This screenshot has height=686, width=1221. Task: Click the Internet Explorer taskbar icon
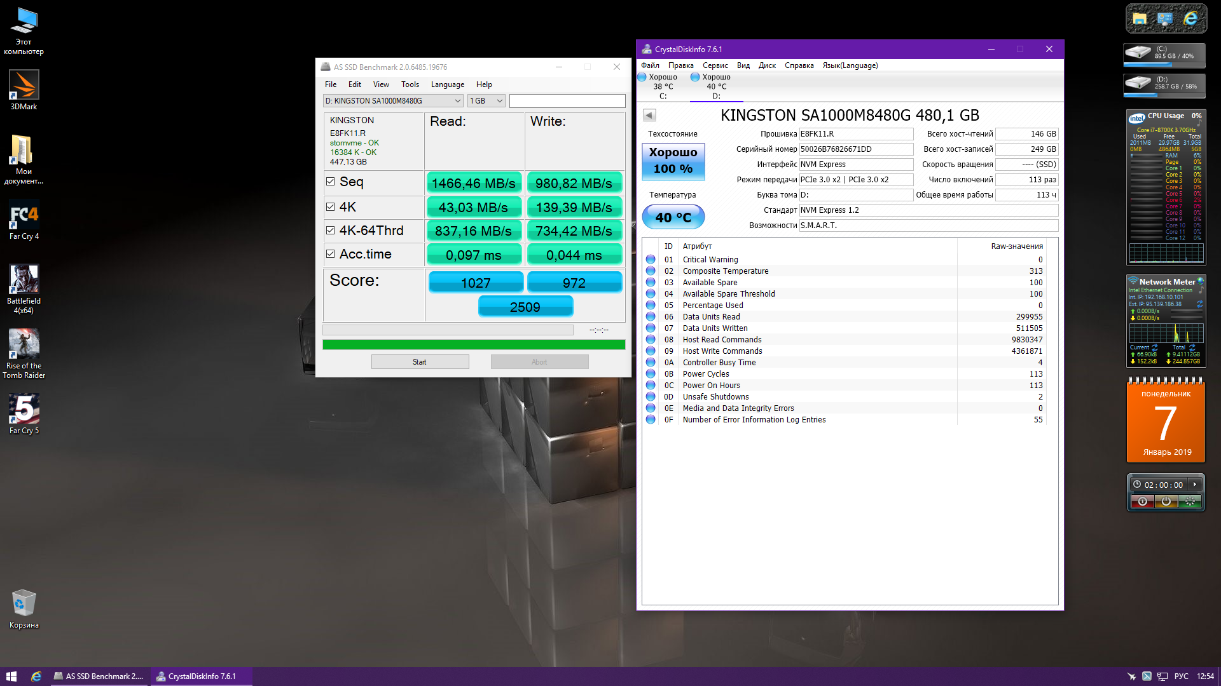(x=36, y=676)
